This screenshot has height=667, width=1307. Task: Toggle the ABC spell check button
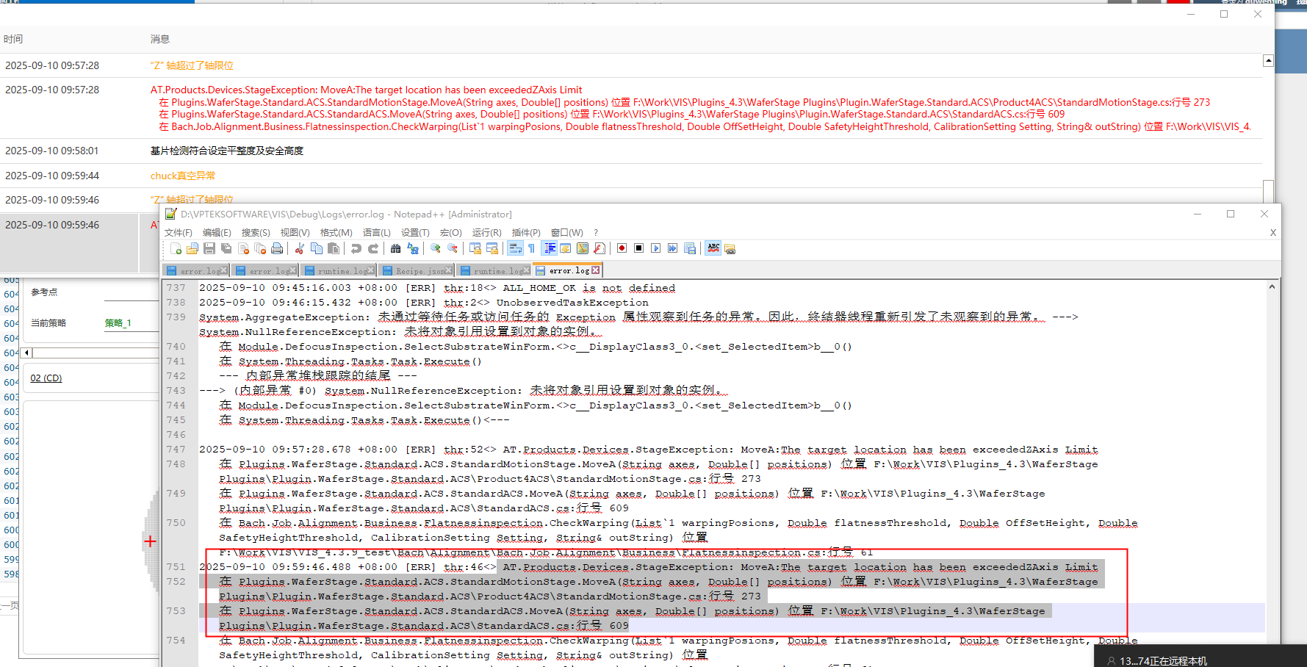pos(713,248)
